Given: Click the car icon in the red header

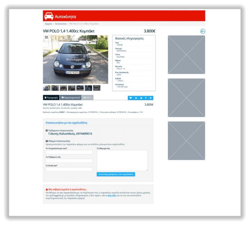Looking at the screenshot, I should (49, 16).
